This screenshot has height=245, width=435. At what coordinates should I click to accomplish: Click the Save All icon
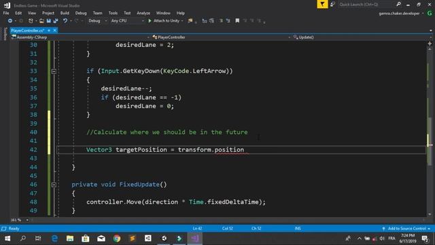(56, 20)
